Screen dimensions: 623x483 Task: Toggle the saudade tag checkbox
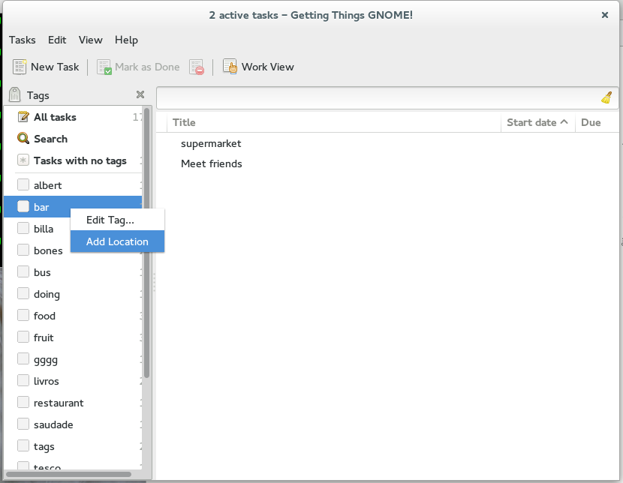point(23,424)
